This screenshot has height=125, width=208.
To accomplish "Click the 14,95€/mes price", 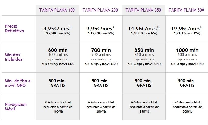I will (144, 29).
